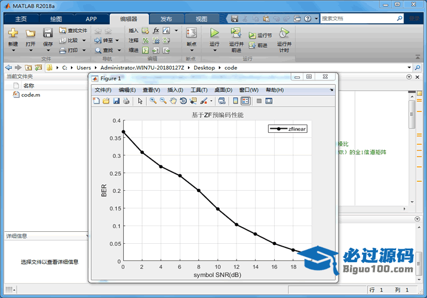Toggle the Insert Colorbar button
The width and height of the screenshot is (427, 298).
tap(235, 101)
